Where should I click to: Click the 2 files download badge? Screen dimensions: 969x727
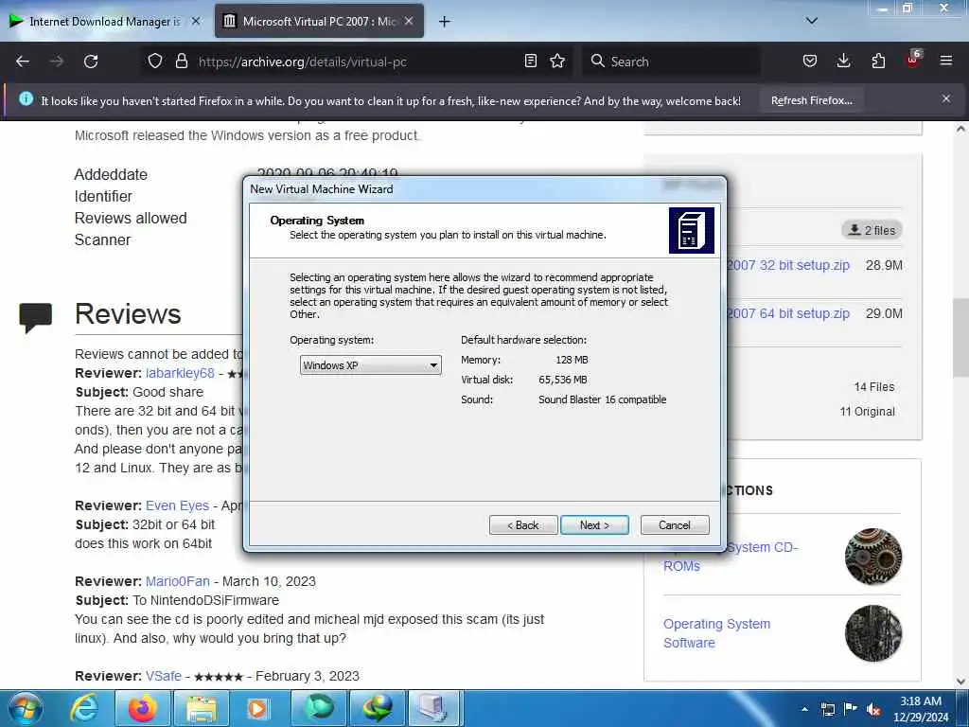coord(872,230)
